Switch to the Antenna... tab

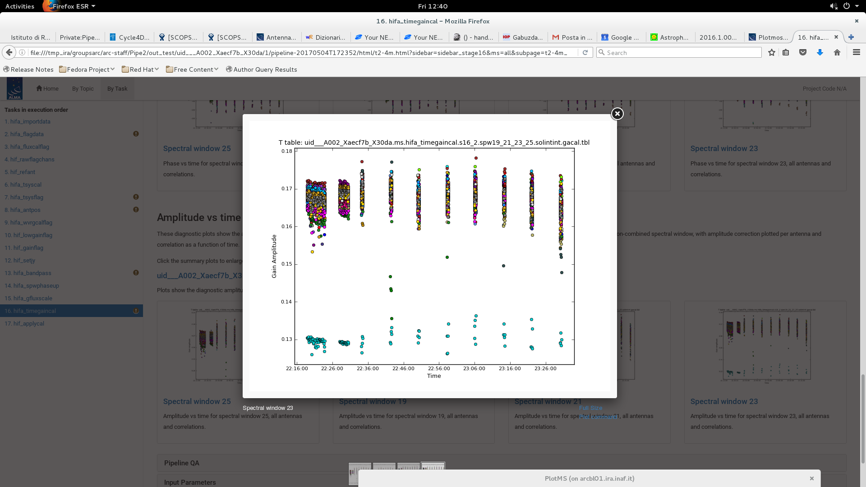pos(277,37)
